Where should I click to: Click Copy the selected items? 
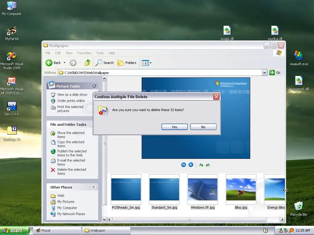click(x=71, y=144)
